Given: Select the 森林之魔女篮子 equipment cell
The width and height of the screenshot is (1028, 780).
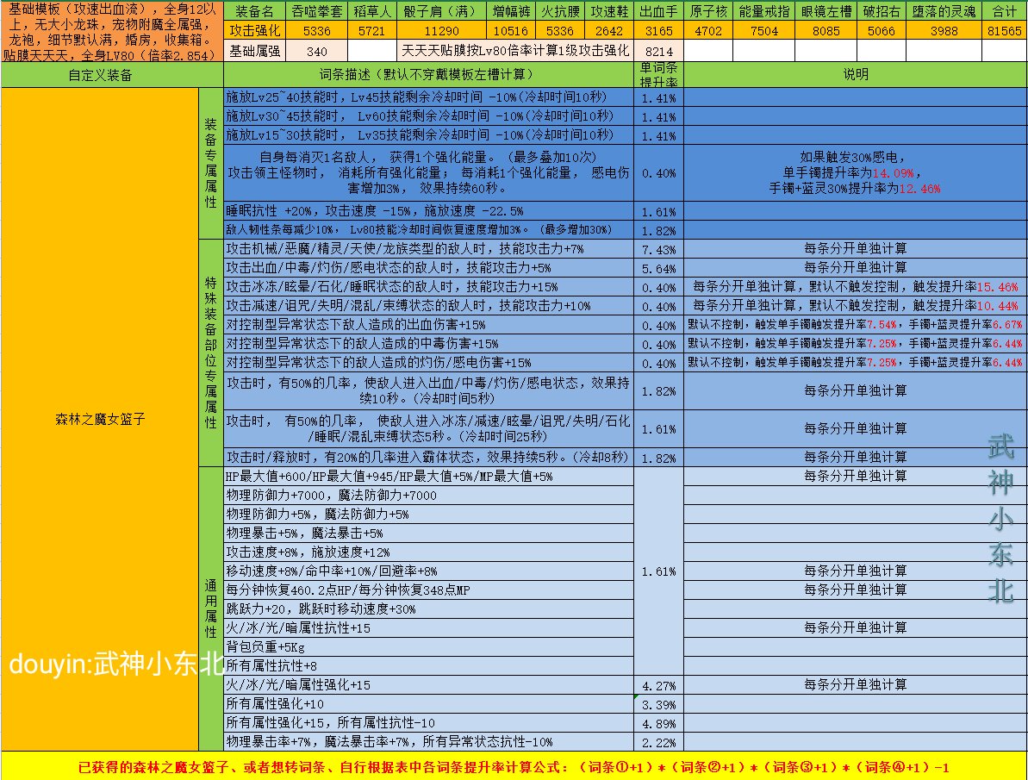Looking at the screenshot, I should coord(100,419).
